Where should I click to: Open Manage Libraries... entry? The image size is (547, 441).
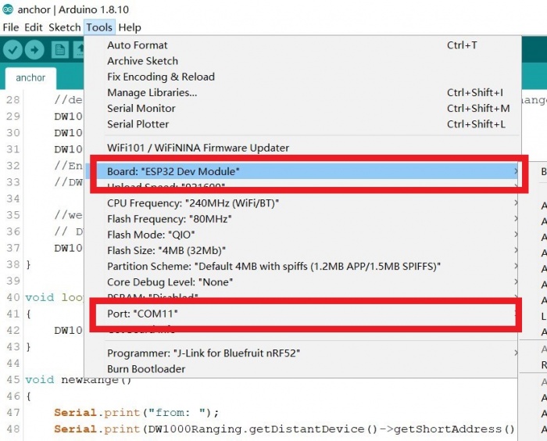303,92
